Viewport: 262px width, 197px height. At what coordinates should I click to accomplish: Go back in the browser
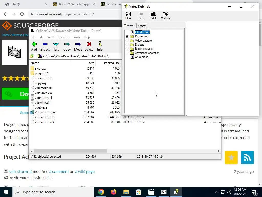click(6, 14)
